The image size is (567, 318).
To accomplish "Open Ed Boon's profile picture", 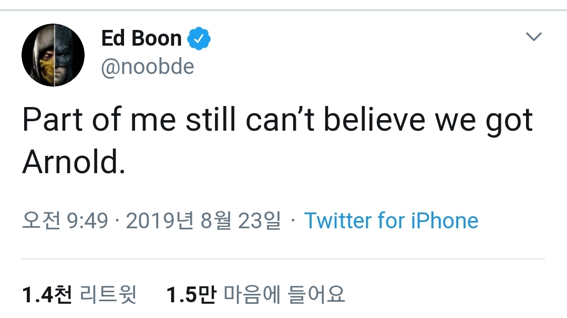I will pyautogui.click(x=53, y=55).
